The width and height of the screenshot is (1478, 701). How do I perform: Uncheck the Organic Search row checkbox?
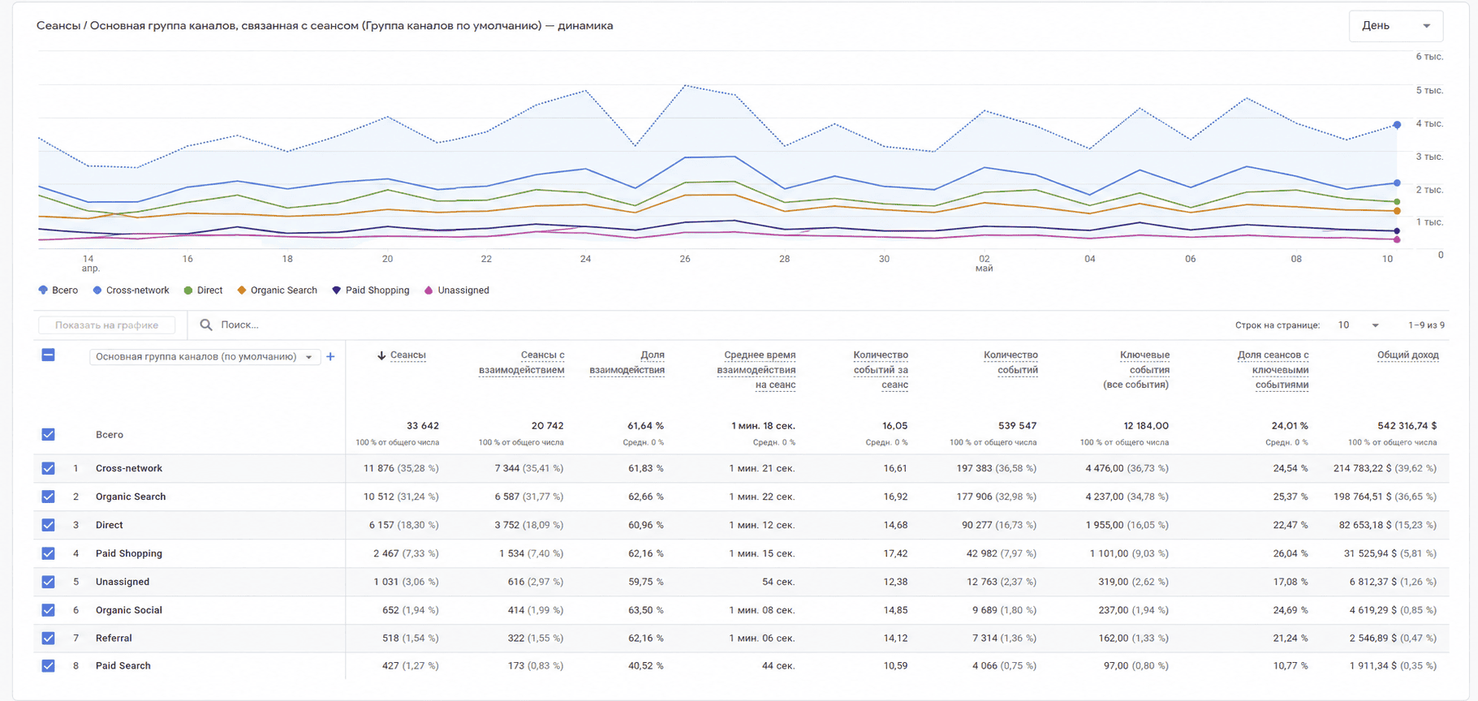coord(48,497)
